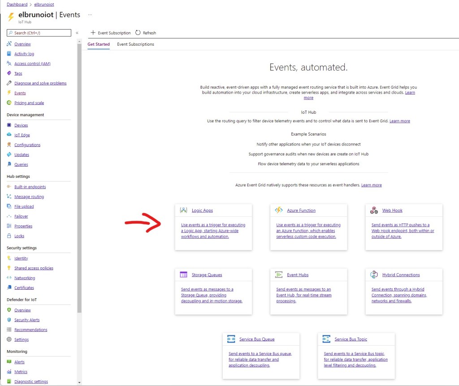Open Built-in endpoints in Hub settings
The width and height of the screenshot is (459, 386).
(30, 187)
